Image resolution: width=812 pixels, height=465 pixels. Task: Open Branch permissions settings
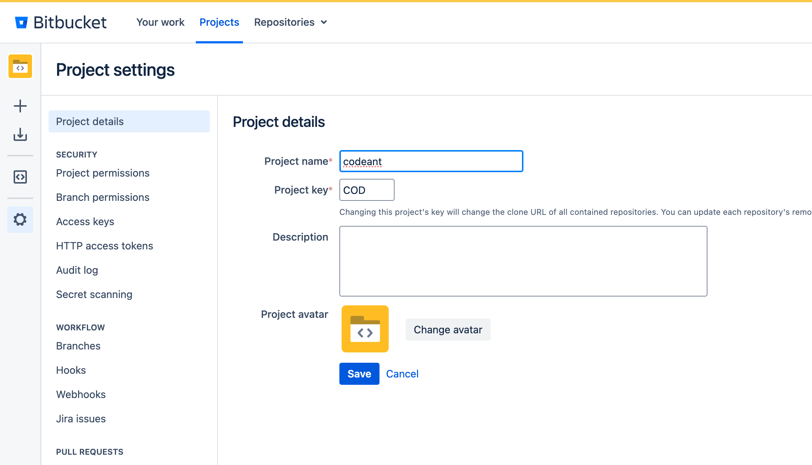(102, 197)
